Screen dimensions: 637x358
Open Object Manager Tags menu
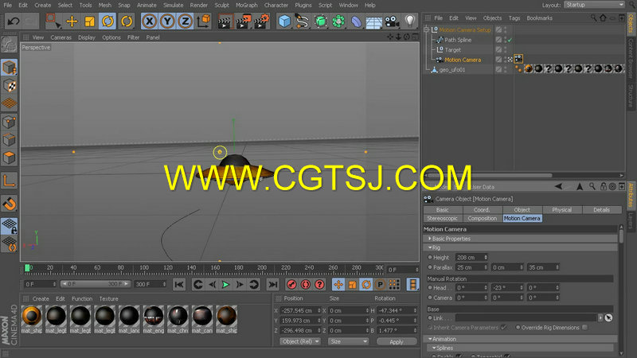514,18
